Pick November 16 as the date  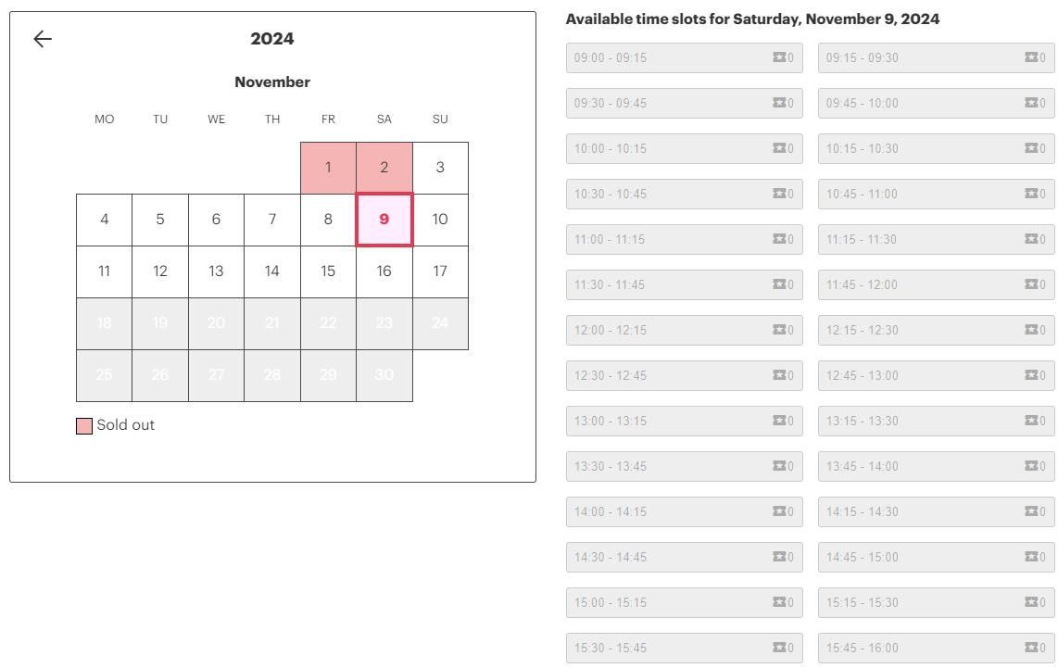coord(384,271)
